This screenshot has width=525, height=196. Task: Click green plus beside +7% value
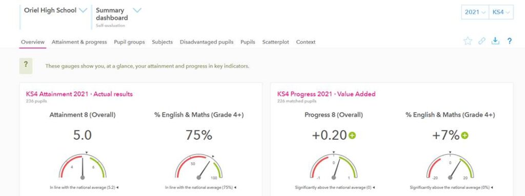pos(465,136)
